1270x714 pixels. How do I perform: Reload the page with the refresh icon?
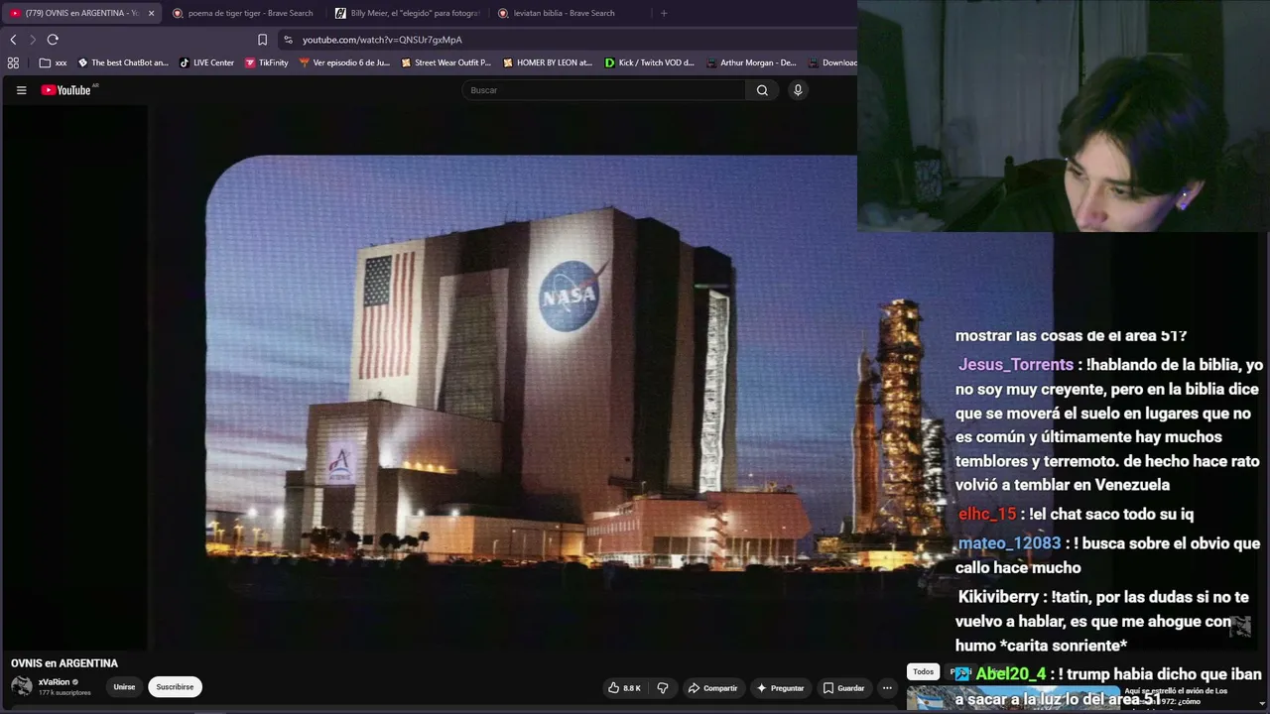pos(53,40)
